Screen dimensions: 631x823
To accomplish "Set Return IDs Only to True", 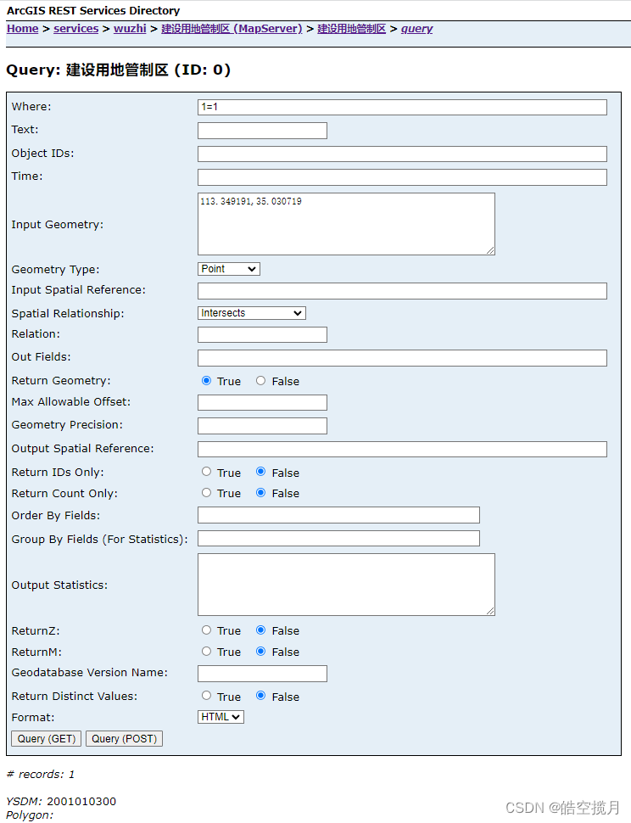I will tap(206, 472).
